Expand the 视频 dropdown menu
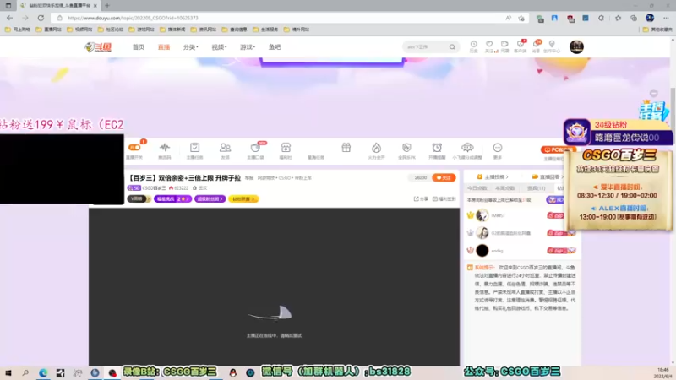The height and width of the screenshot is (380, 676). click(x=219, y=47)
